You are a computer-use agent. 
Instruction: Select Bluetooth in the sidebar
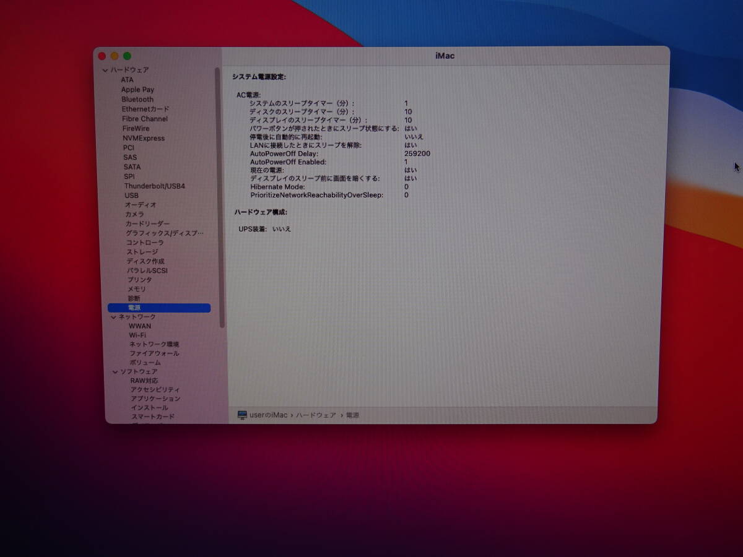(137, 100)
